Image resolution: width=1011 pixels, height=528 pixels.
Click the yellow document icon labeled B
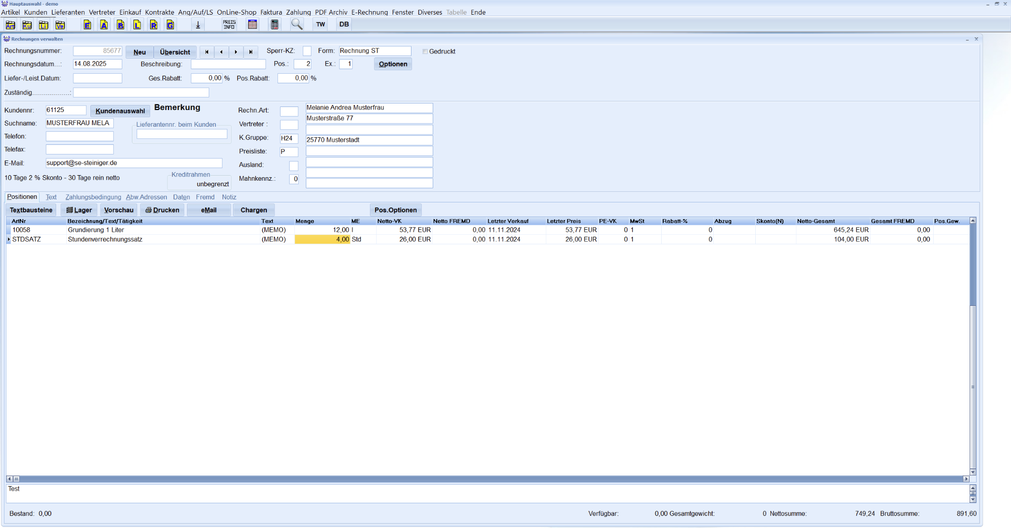point(120,25)
